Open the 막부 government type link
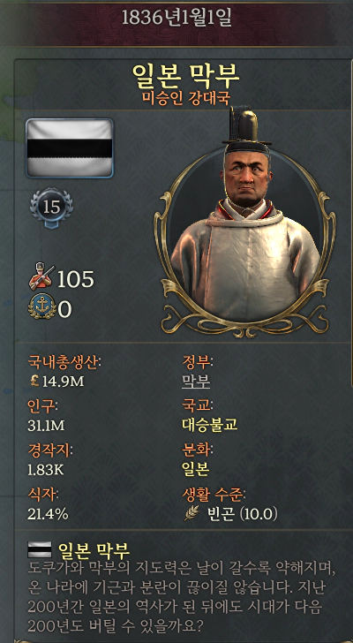The height and width of the screenshot is (643, 353). click(x=196, y=382)
